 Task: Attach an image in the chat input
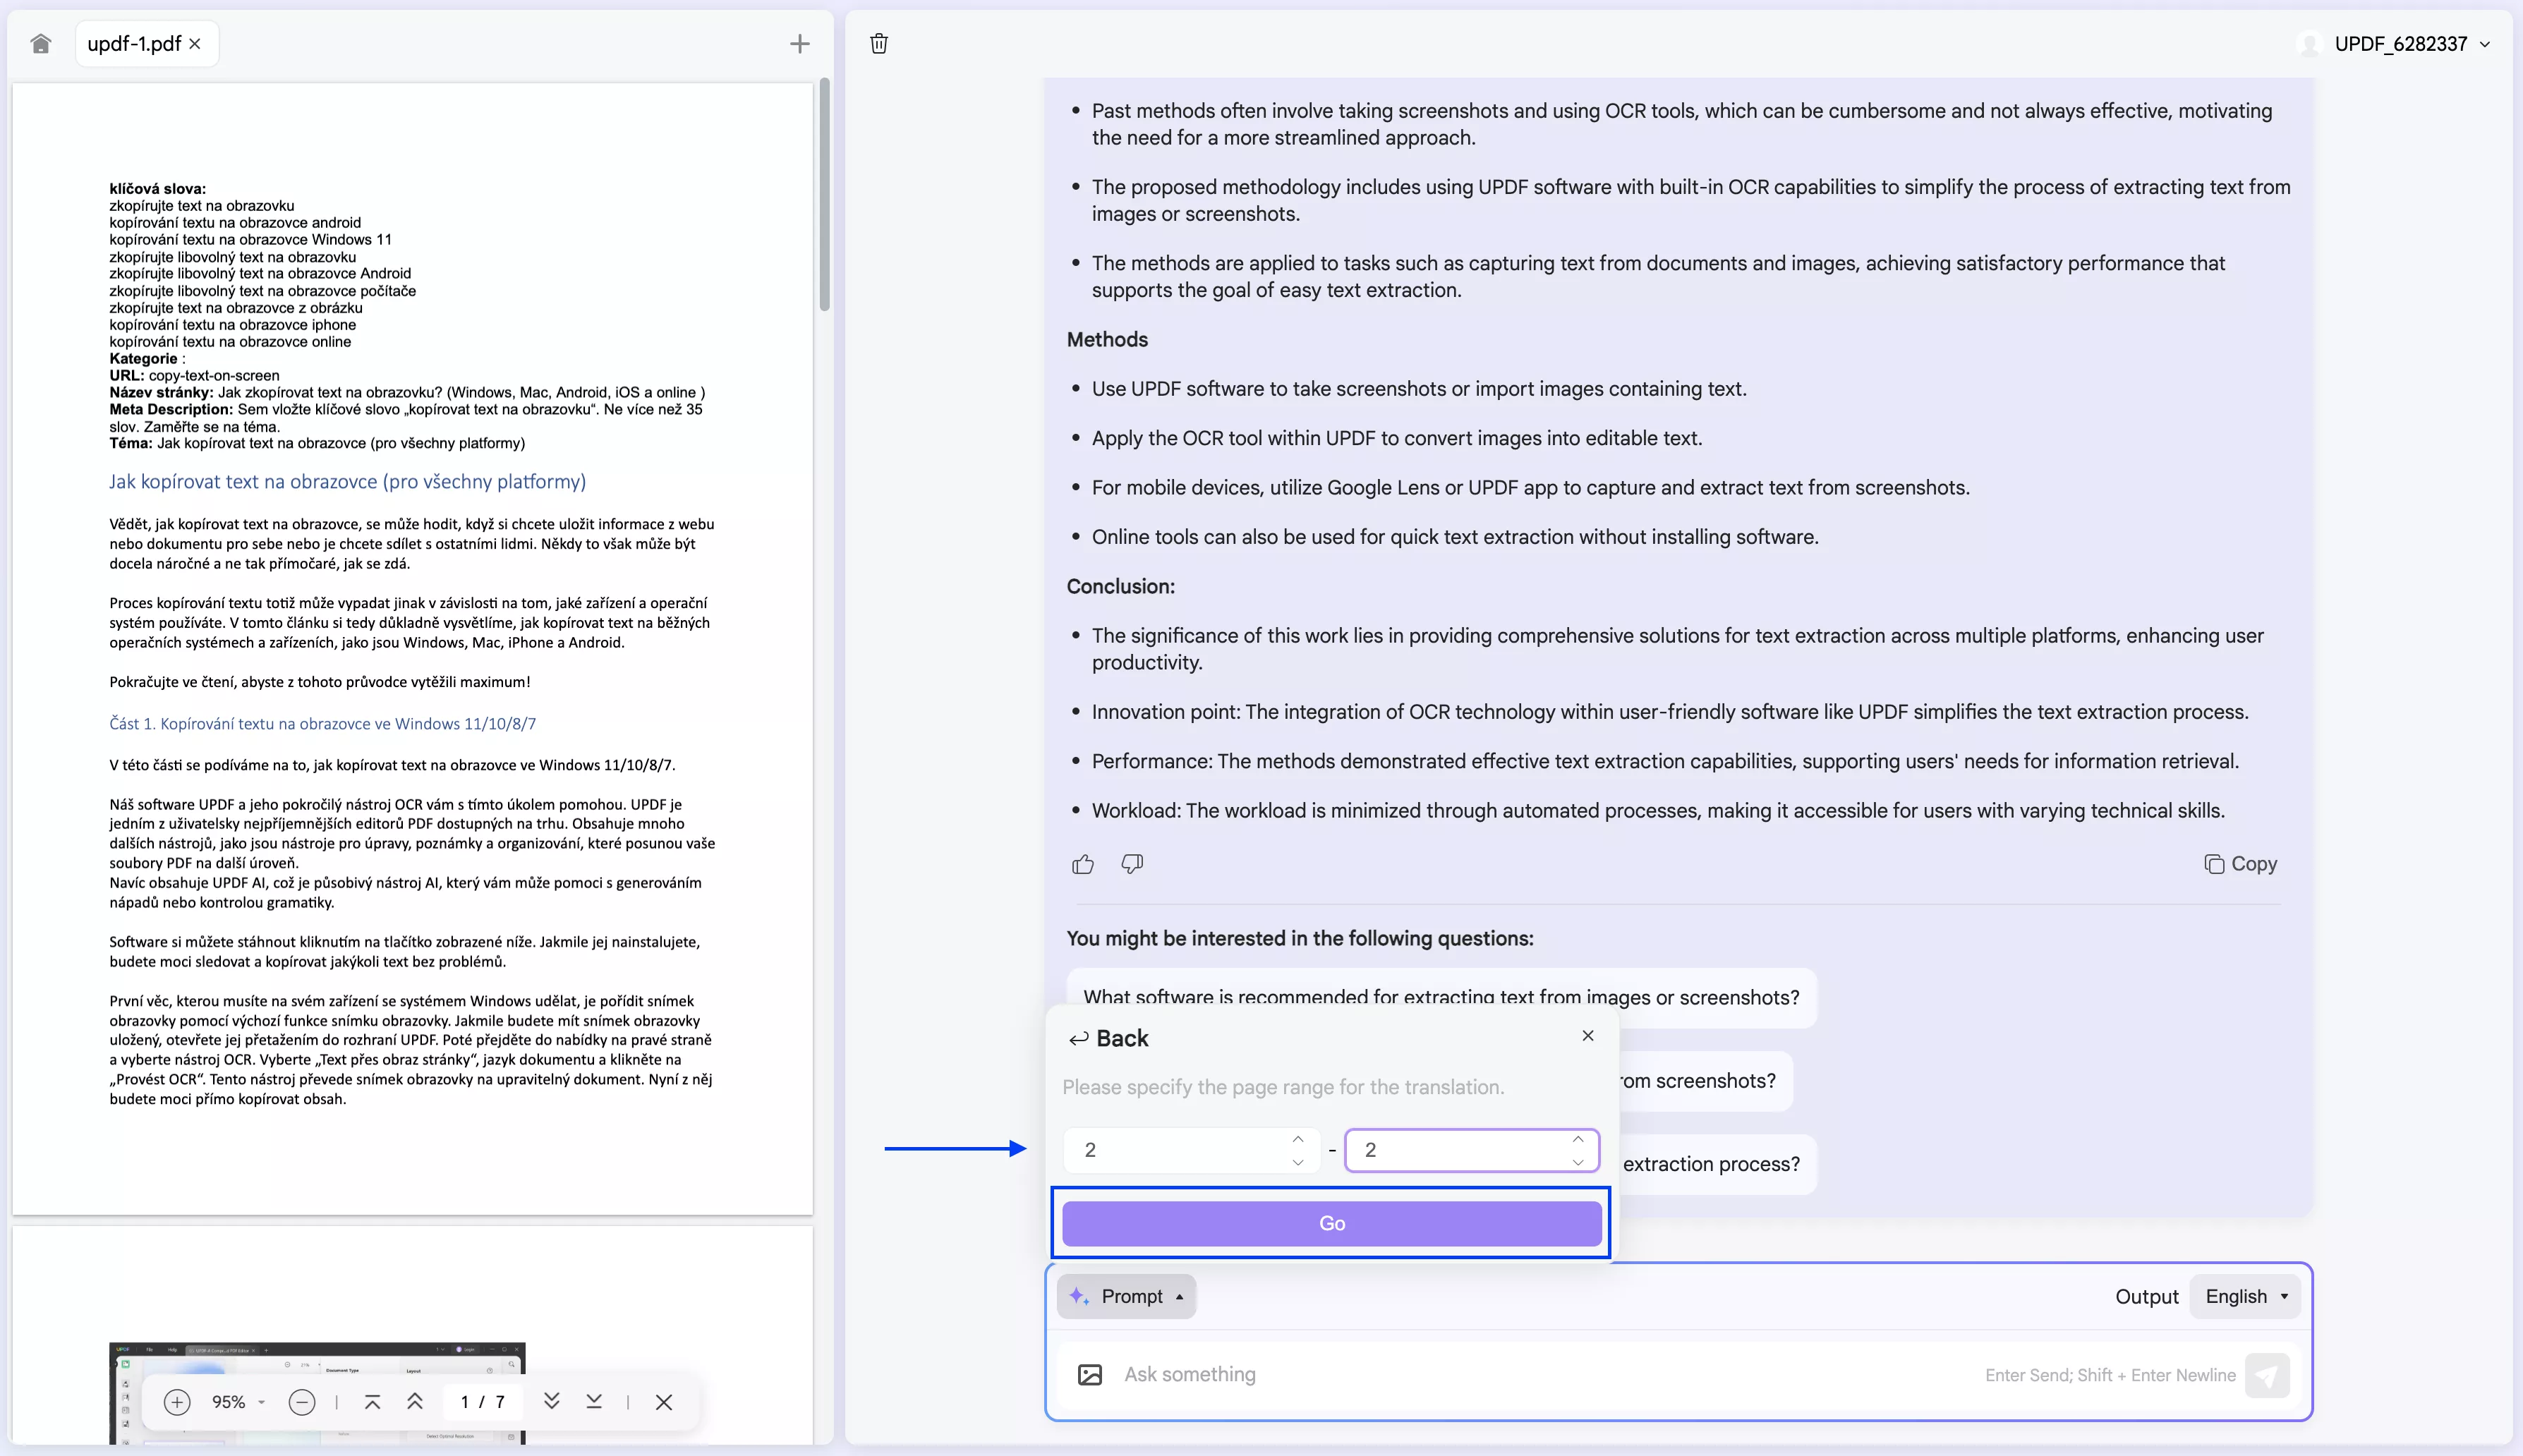[x=1089, y=1375]
